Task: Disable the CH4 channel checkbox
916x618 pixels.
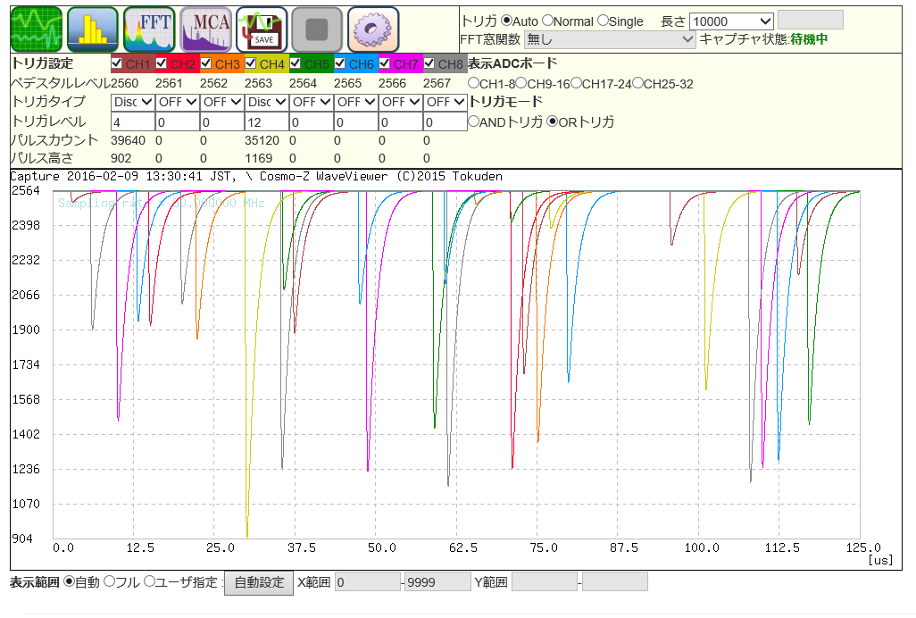Action: pos(251,63)
